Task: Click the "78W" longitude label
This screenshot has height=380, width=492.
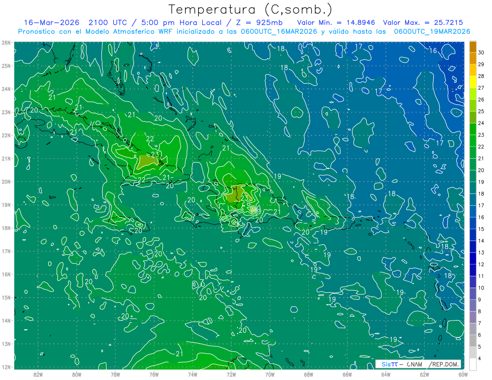Action: click(115, 374)
